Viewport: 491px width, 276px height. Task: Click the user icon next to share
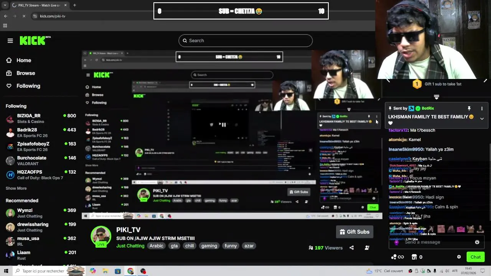[x=367, y=248]
